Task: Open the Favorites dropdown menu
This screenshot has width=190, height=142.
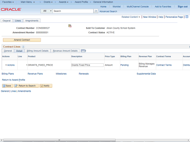Action: click(8, 2)
